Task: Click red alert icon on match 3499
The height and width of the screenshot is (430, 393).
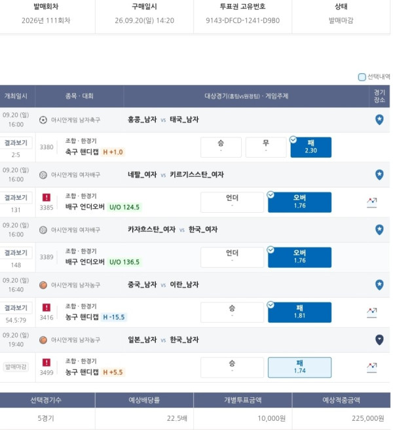Action: click(47, 363)
